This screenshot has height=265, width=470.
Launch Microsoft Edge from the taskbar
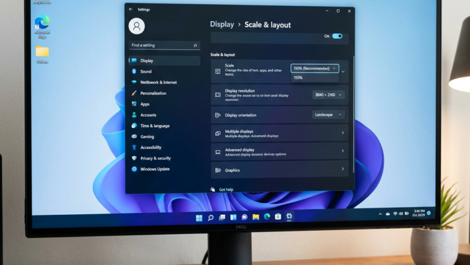click(x=267, y=216)
